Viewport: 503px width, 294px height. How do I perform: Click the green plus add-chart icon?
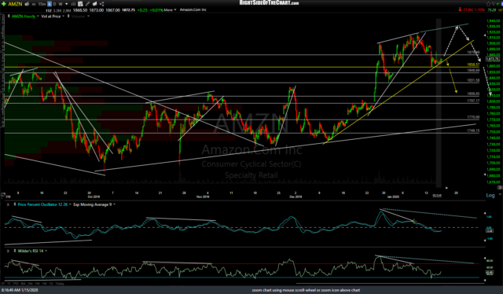pos(4,4)
